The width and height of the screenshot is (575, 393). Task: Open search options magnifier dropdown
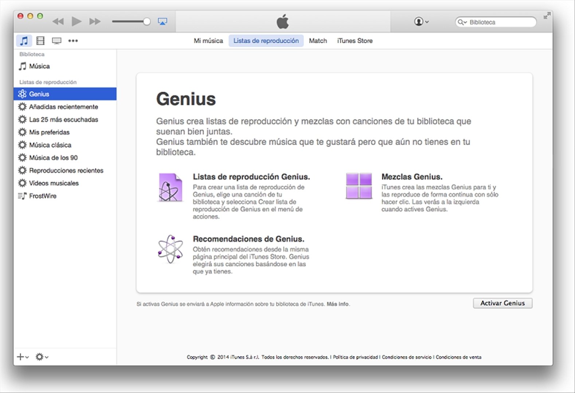tap(462, 22)
